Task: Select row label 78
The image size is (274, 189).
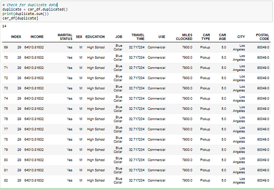Action: click(x=6, y=139)
